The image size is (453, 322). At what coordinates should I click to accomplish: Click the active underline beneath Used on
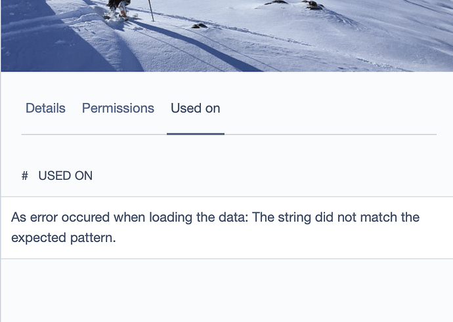pyautogui.click(x=195, y=134)
